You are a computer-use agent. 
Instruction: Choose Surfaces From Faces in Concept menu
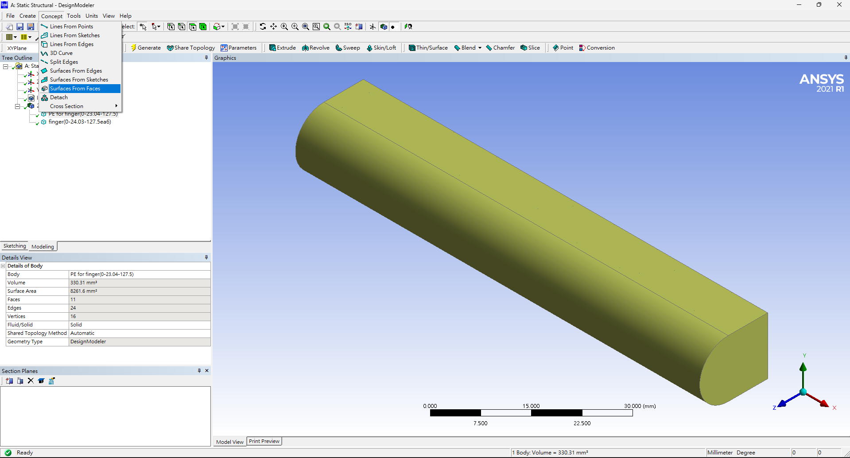(x=75, y=89)
